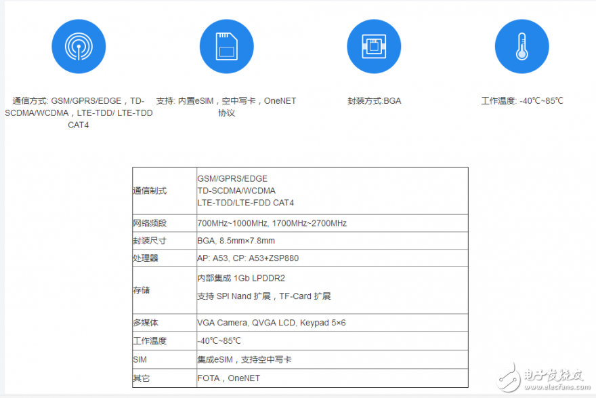Image resolution: width=596 pixels, height=398 pixels.
Task: Click the 封装尺寸 row label
Action: [x=150, y=241]
